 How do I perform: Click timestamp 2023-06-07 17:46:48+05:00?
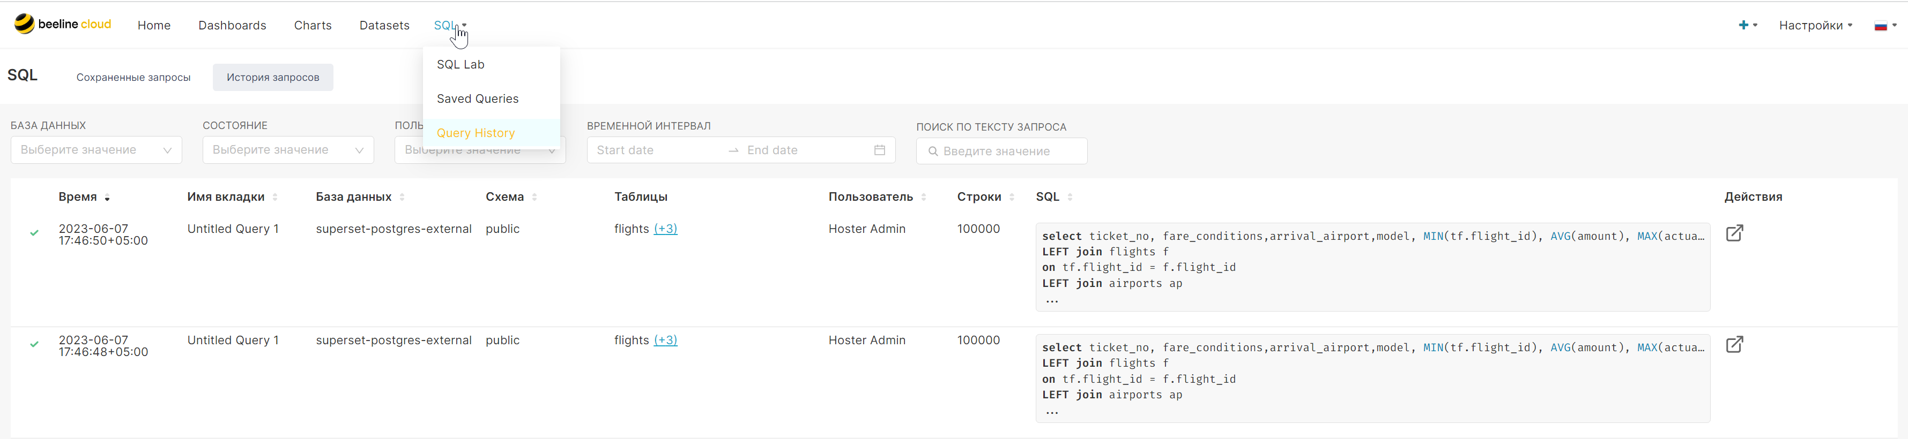[x=103, y=346]
